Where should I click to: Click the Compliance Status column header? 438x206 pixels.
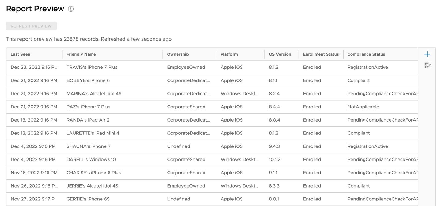point(366,54)
